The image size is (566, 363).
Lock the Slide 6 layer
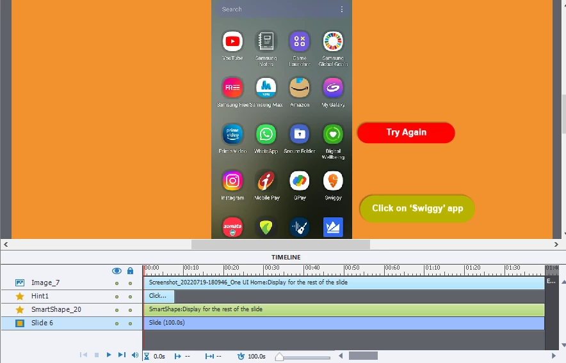[x=131, y=323]
